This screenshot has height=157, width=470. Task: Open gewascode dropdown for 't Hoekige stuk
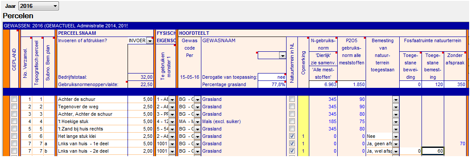click(x=197, y=121)
